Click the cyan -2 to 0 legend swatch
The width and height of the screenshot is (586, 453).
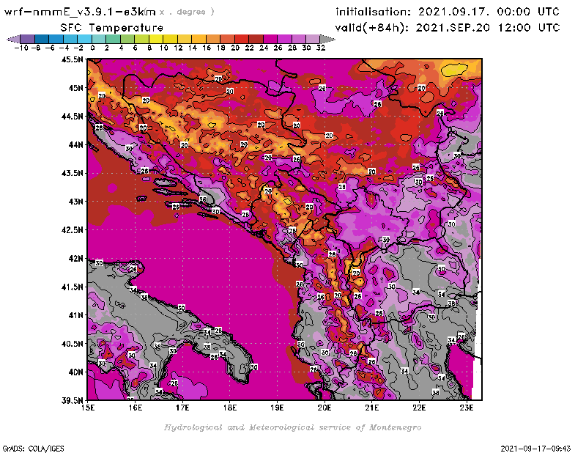84,40
